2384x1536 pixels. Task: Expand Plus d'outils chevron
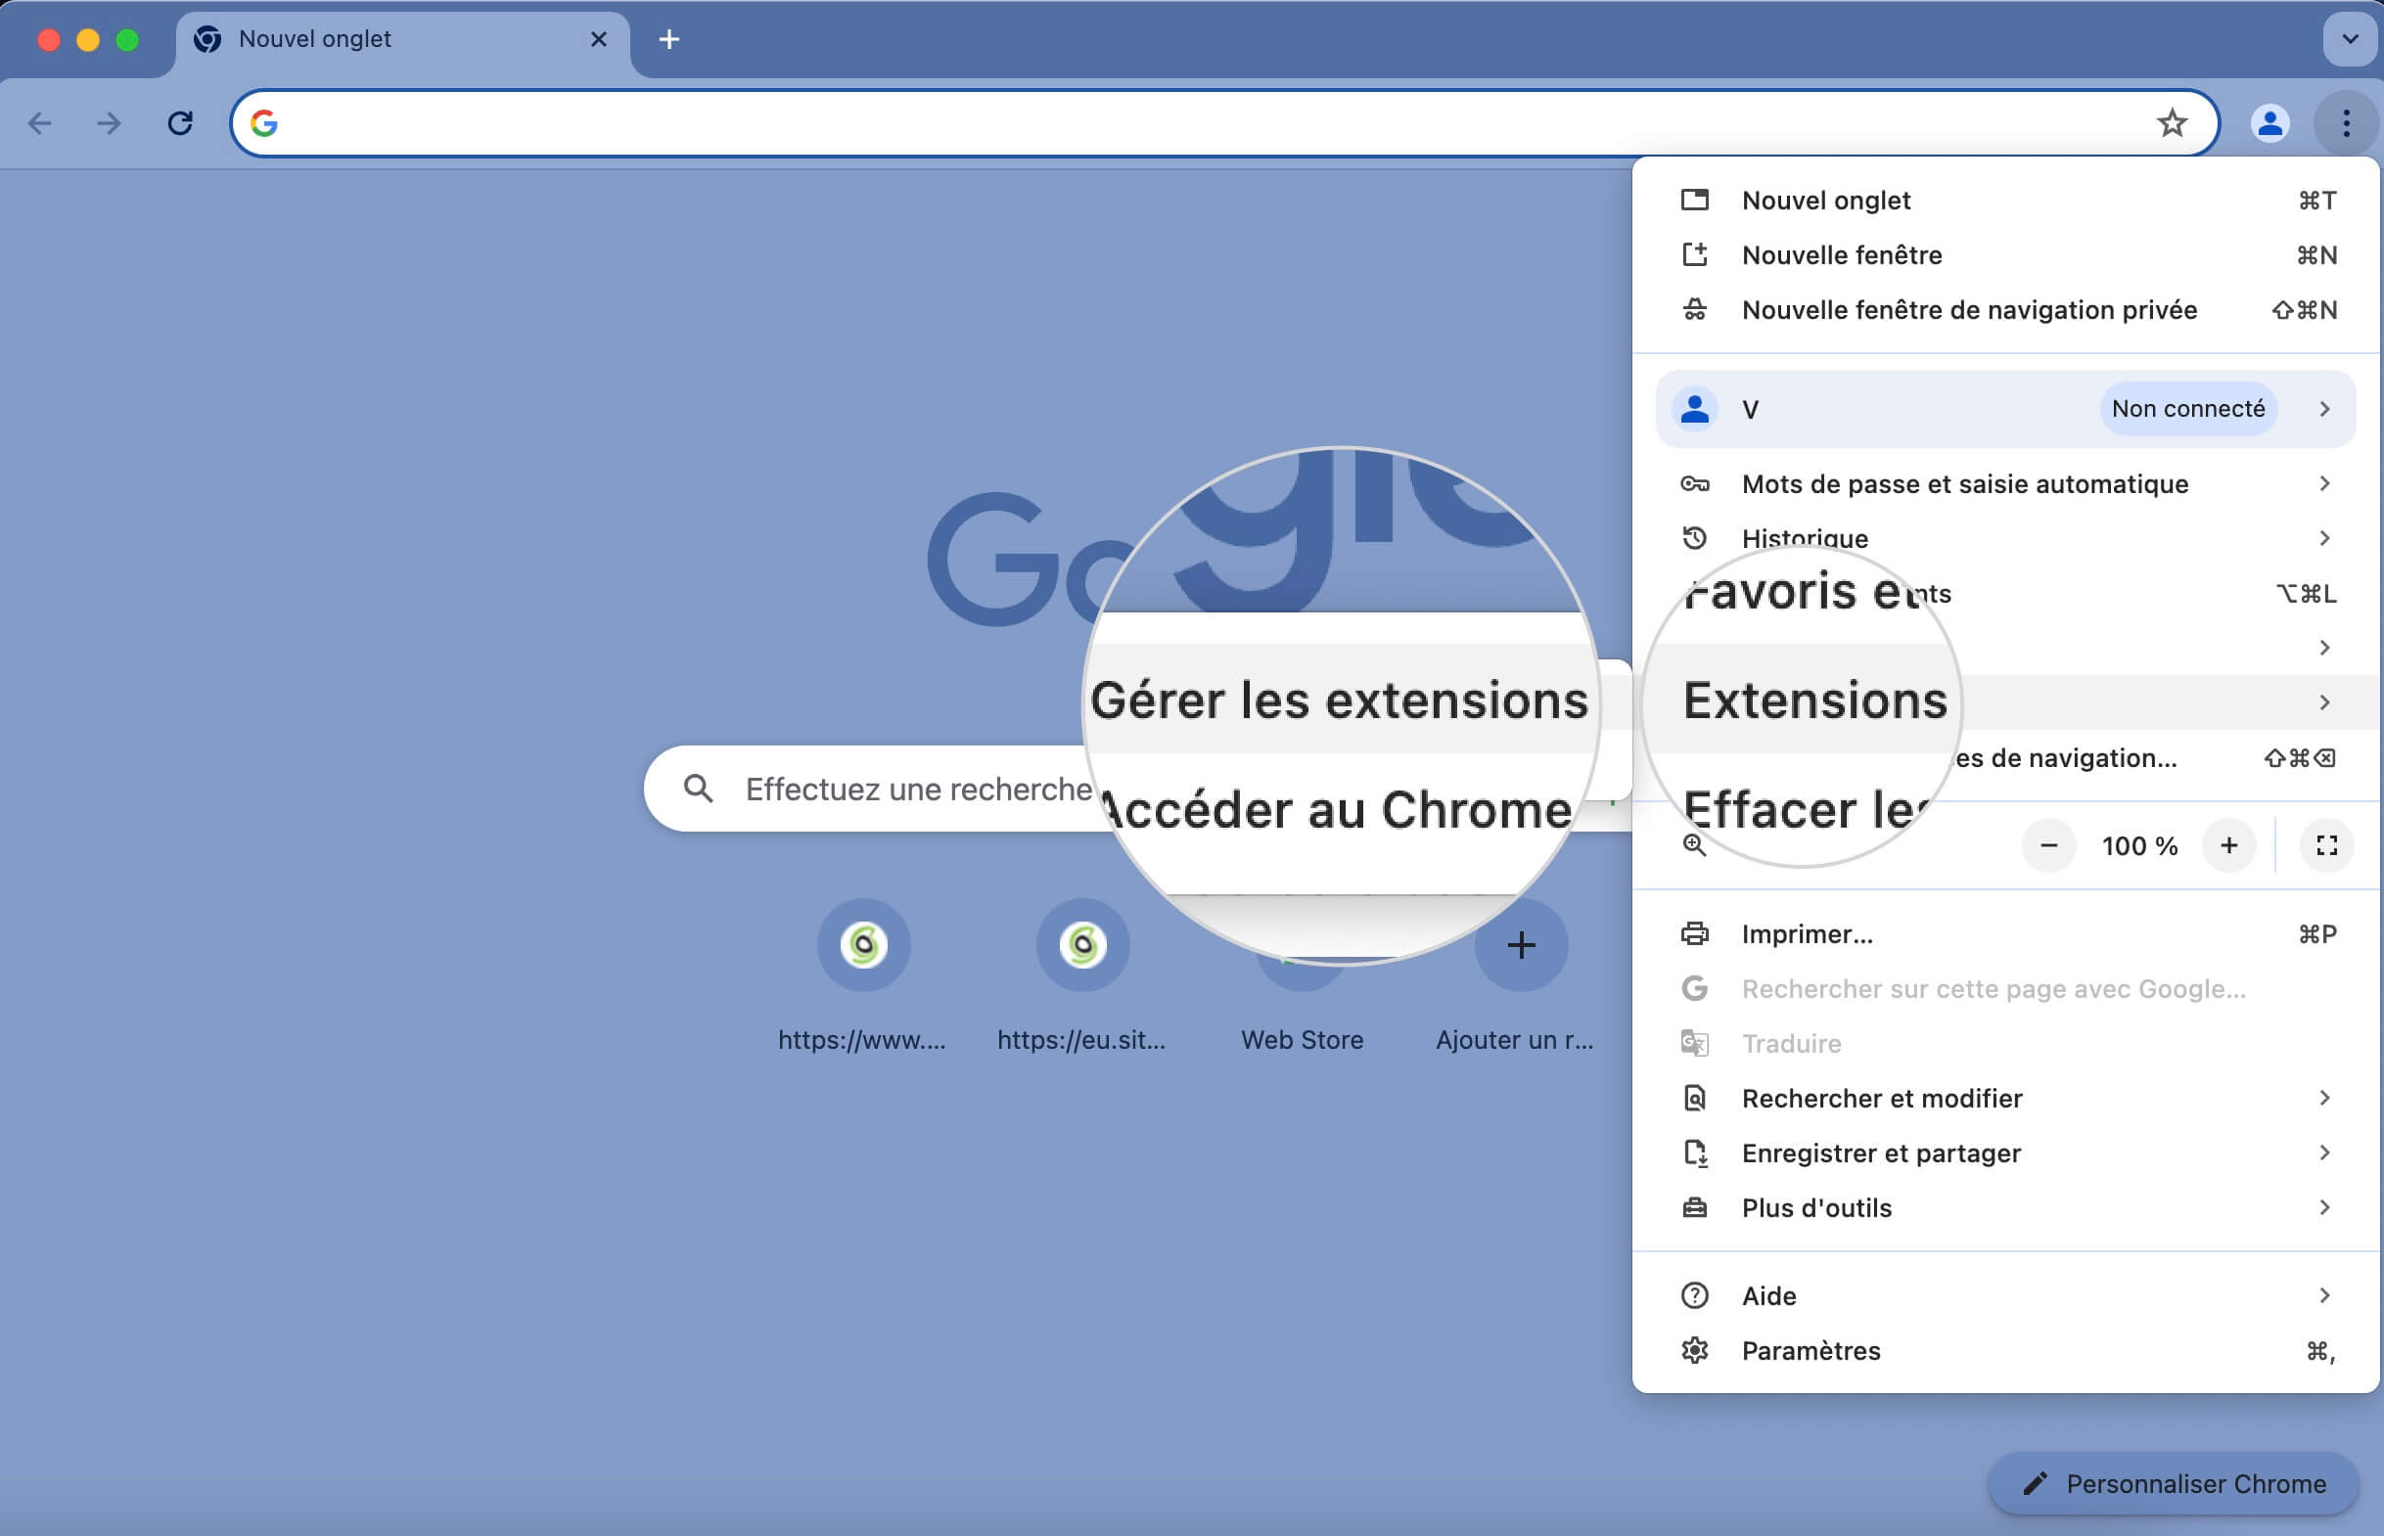pos(2324,1208)
